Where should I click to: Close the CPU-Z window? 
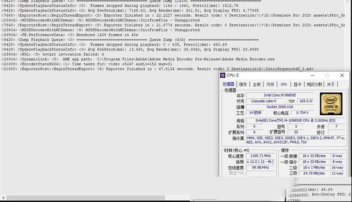point(342,75)
